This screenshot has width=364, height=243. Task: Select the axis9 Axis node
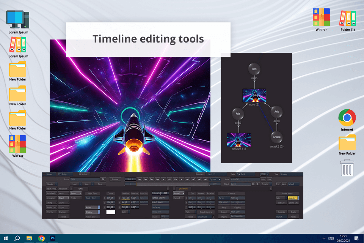point(238,114)
